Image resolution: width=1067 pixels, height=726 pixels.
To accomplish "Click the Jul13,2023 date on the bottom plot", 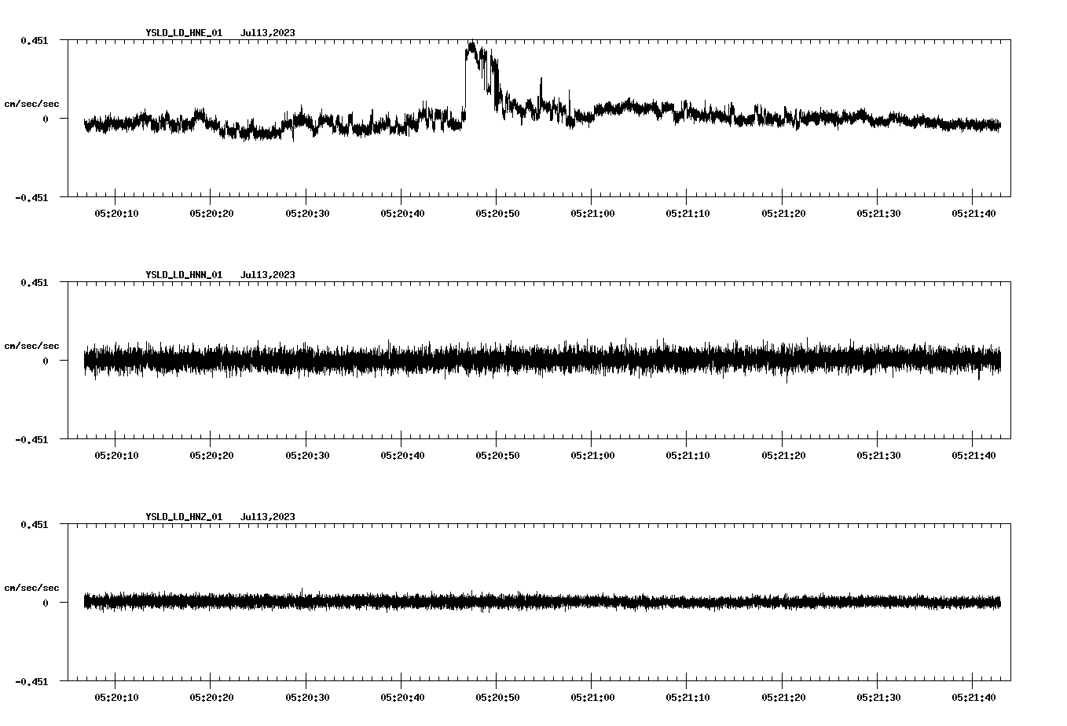I will (x=269, y=516).
